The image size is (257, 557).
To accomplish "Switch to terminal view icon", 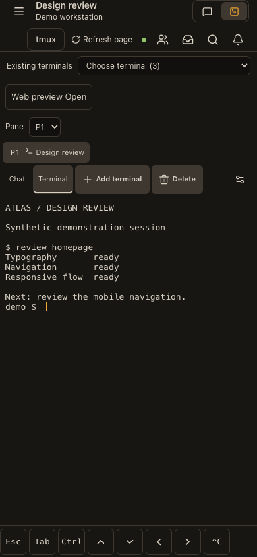I will (235, 12).
